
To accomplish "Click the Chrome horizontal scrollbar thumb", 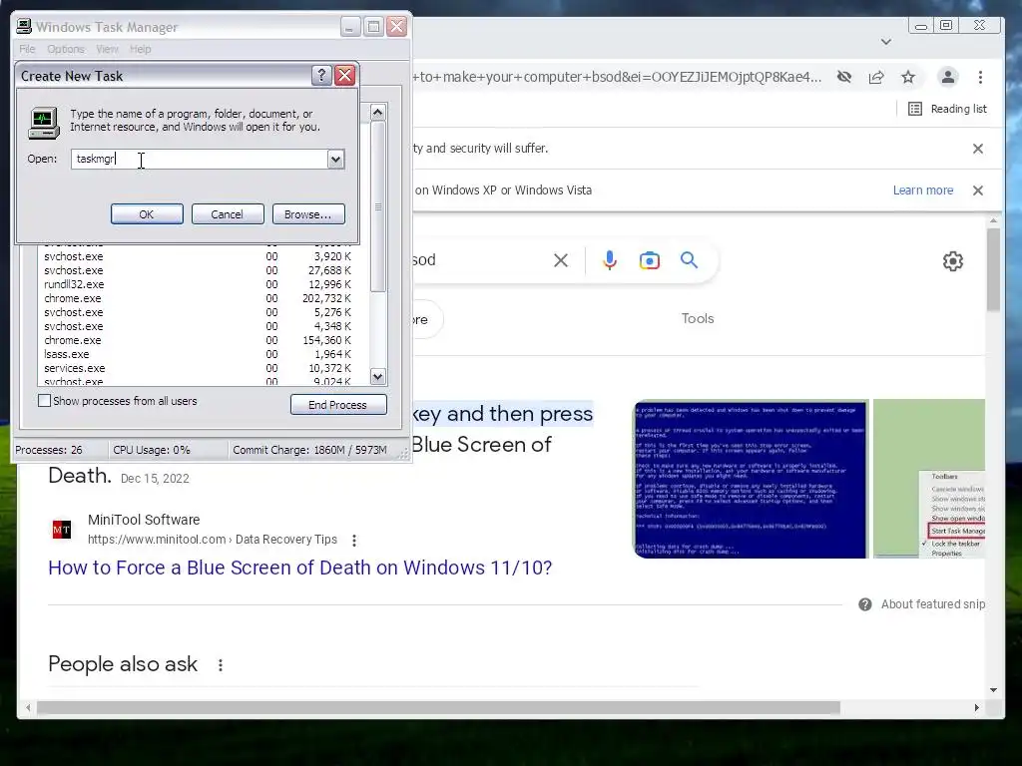I will tap(438, 707).
